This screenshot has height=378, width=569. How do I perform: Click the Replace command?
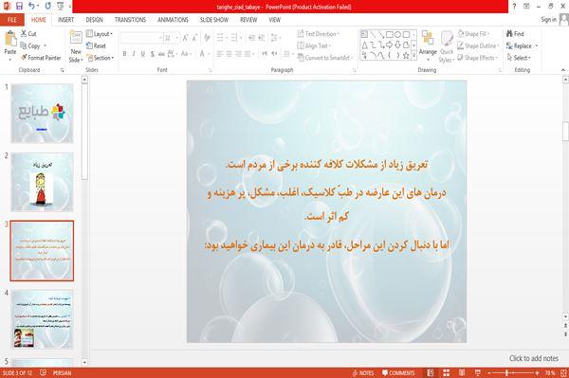(522, 46)
